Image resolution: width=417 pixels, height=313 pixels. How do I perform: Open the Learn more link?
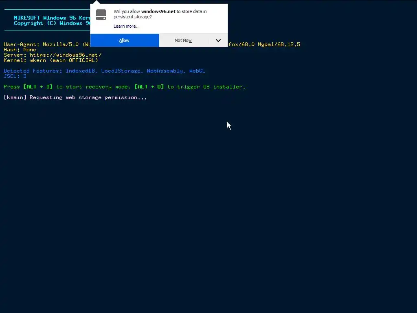pos(126,26)
